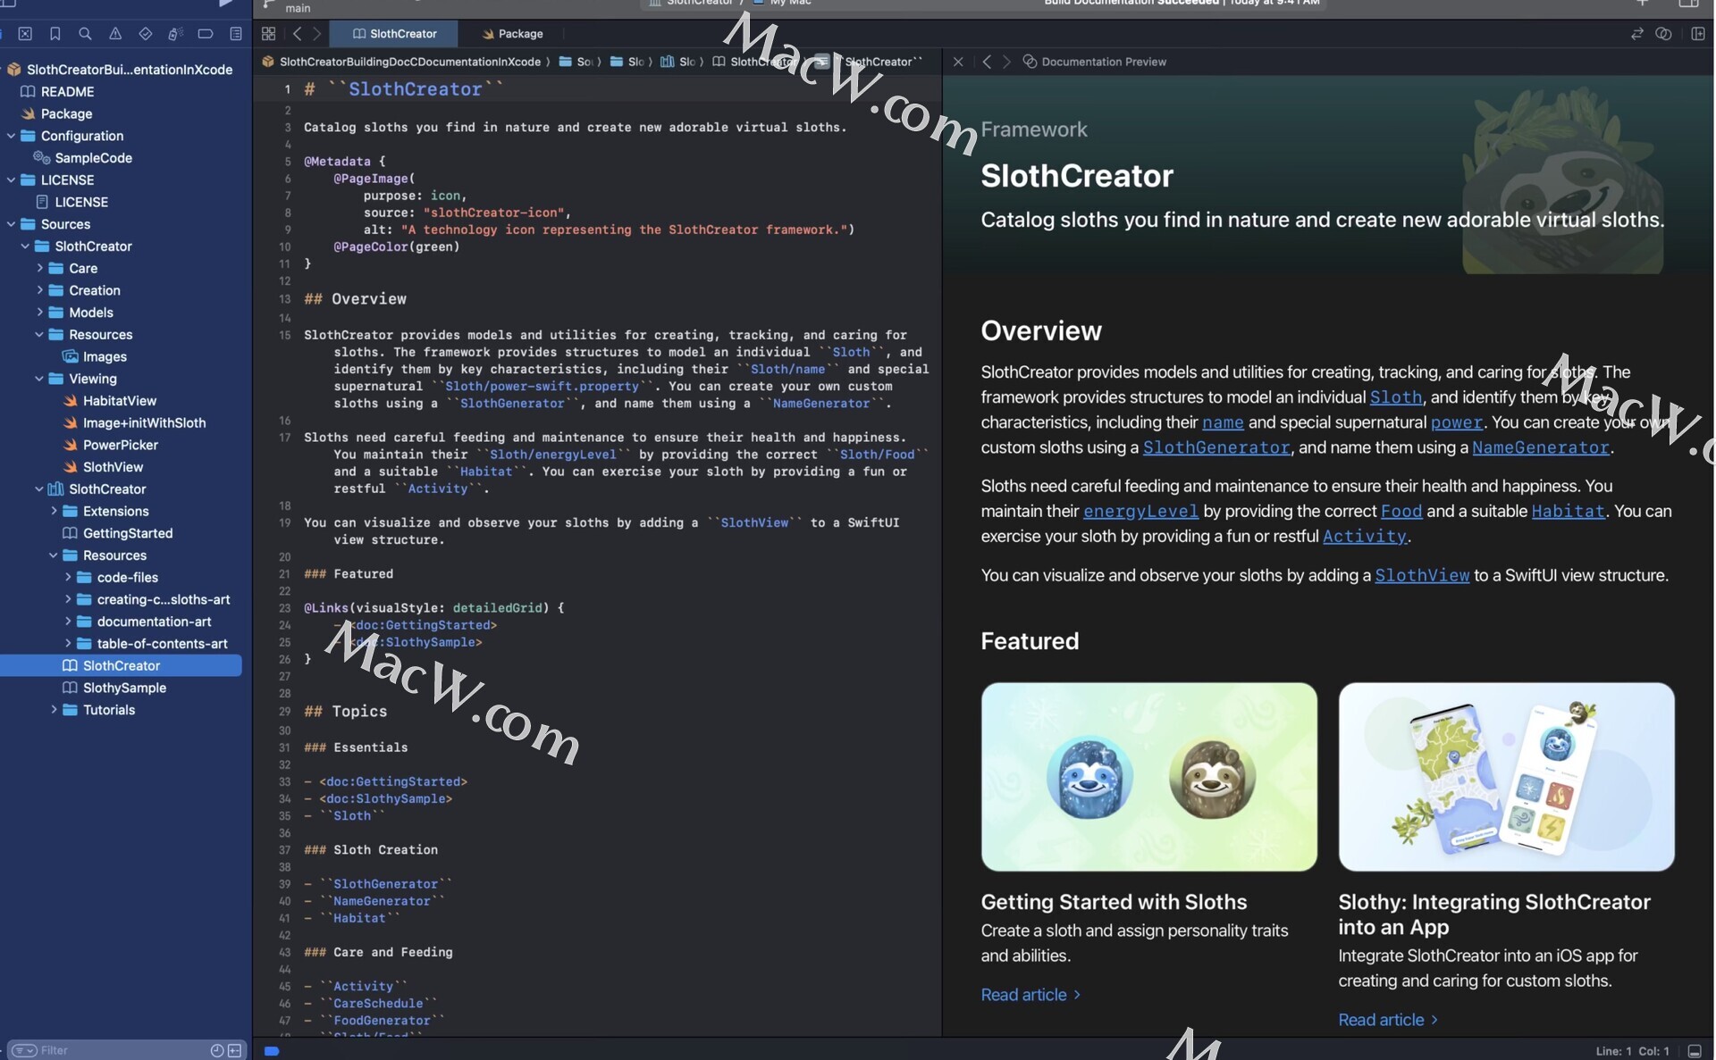Image resolution: width=1716 pixels, height=1060 pixels.
Task: Open the Habitat link in Overview
Action: click(x=1568, y=512)
